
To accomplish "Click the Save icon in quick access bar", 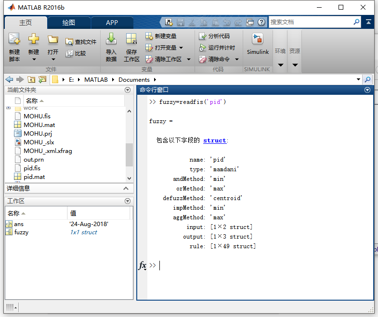I will point(180,22).
